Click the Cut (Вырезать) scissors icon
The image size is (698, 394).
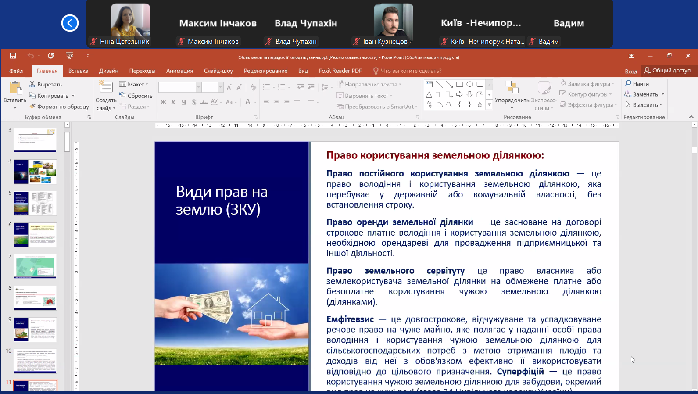pos(32,84)
